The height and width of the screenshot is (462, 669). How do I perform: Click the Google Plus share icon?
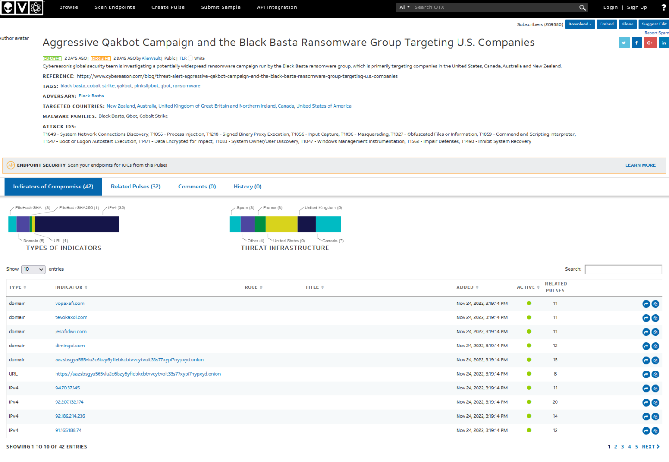coord(650,43)
